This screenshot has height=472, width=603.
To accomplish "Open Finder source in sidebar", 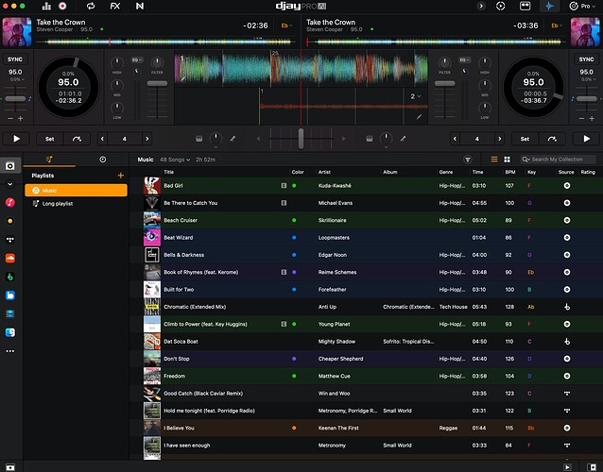I will [x=10, y=332].
